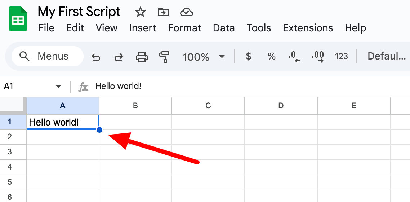Check cloud save status icon
Image resolution: width=410 pixels, height=202 pixels.
187,12
